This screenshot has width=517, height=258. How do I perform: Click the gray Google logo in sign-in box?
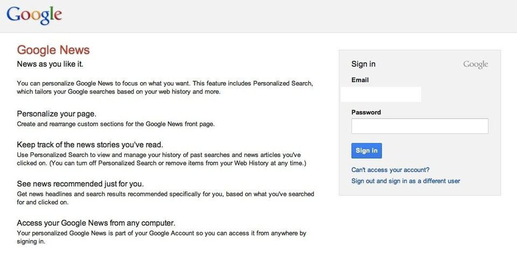pyautogui.click(x=476, y=64)
